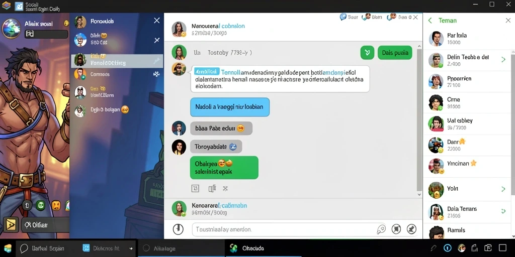The image size is (515, 257).
Task: Expand the Yoln friend entry arrow
Action: [x=503, y=189]
